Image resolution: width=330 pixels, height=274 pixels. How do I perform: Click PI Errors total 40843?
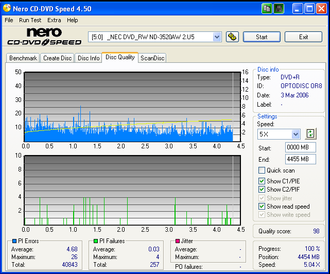click(70, 265)
